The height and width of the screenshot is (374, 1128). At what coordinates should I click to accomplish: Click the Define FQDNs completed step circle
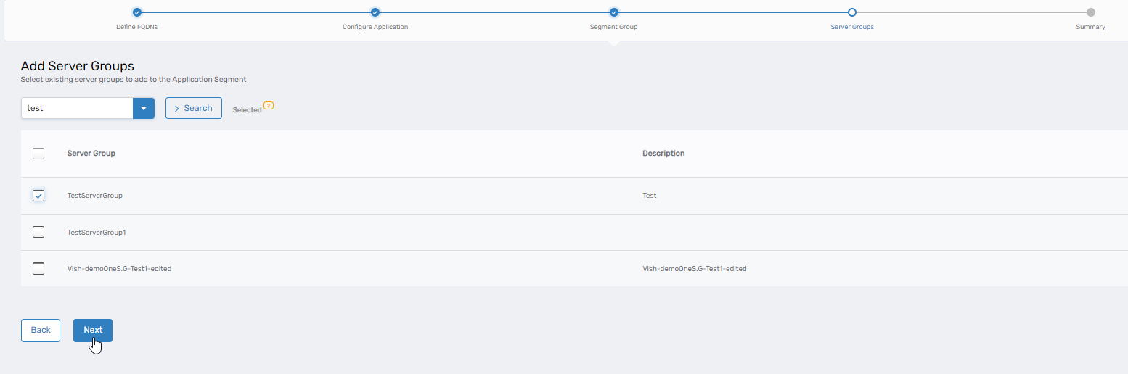click(x=137, y=12)
